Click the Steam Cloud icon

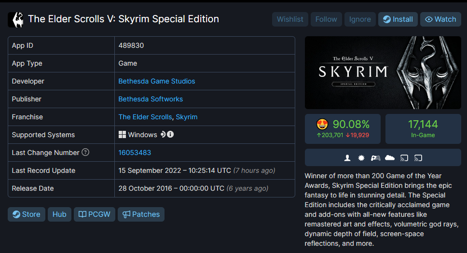(x=390, y=158)
